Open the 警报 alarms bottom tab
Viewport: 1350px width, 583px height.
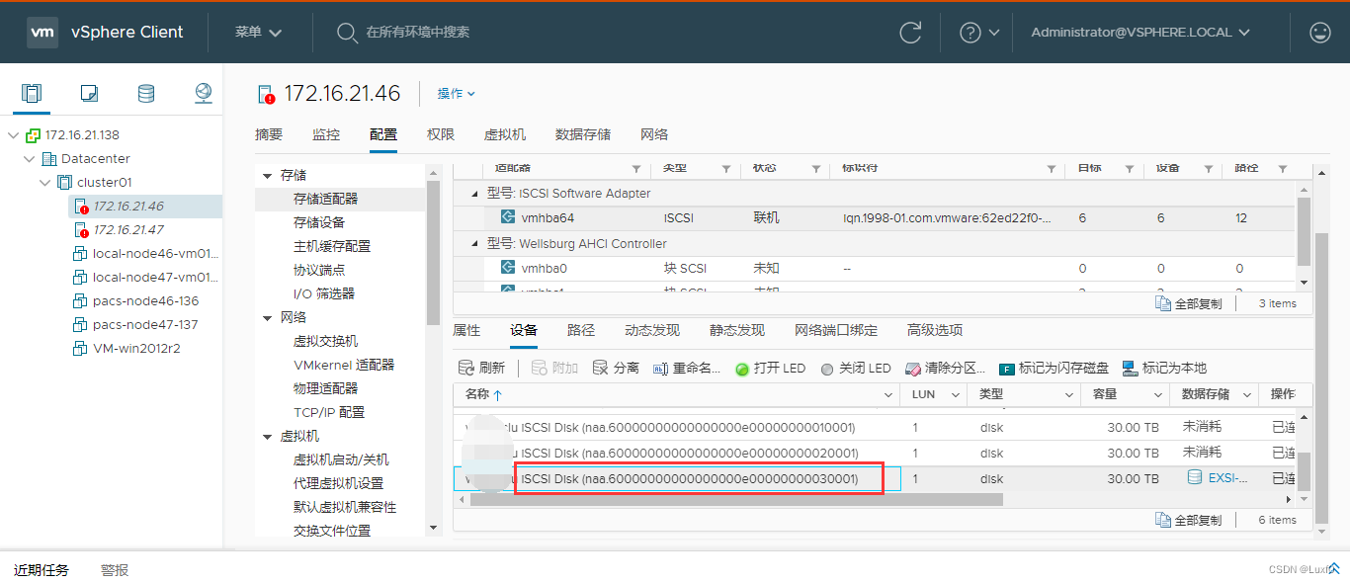tap(115, 570)
